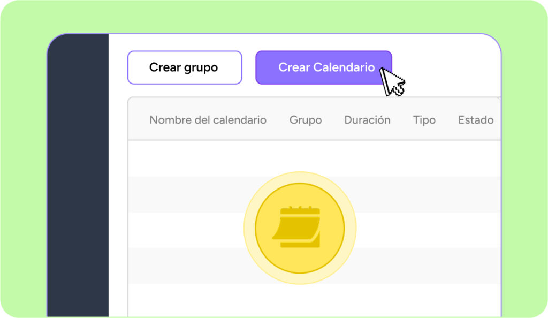This screenshot has height=318, width=548.
Task: Click the yellow calendar coin icon
Action: point(299,228)
